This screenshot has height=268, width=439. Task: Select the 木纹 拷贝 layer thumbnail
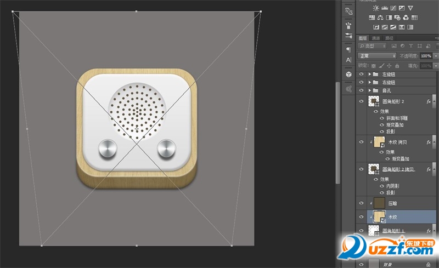click(378, 142)
